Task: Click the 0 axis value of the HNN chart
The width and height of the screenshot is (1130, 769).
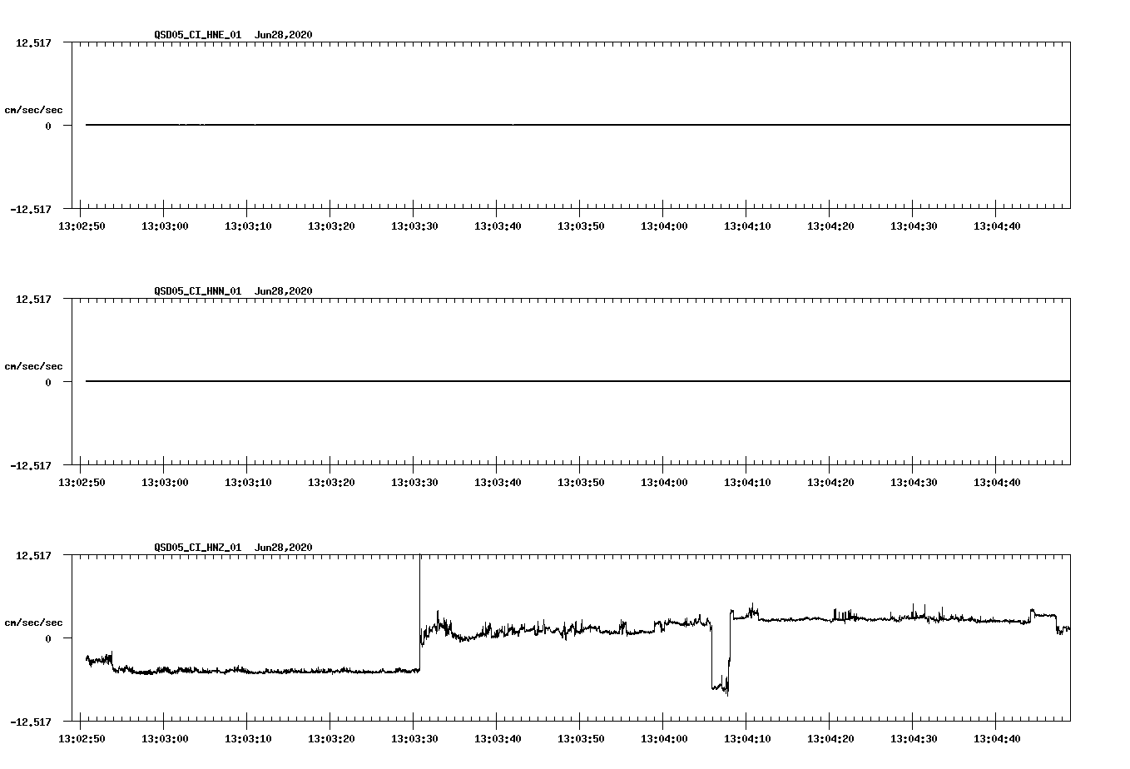Action: pyautogui.click(x=48, y=383)
